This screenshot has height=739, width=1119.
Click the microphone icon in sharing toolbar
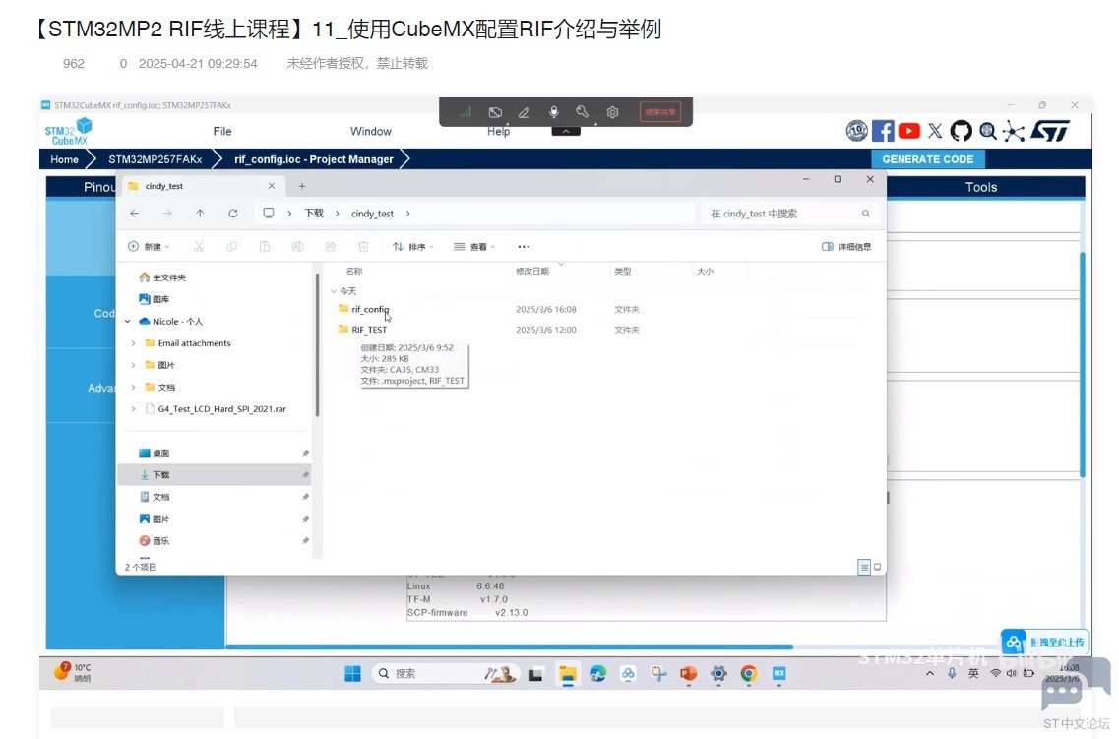[x=554, y=113]
